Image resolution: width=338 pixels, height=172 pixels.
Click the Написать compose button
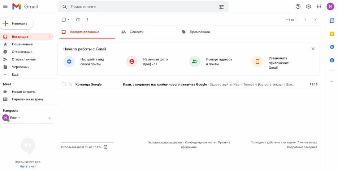point(17,24)
